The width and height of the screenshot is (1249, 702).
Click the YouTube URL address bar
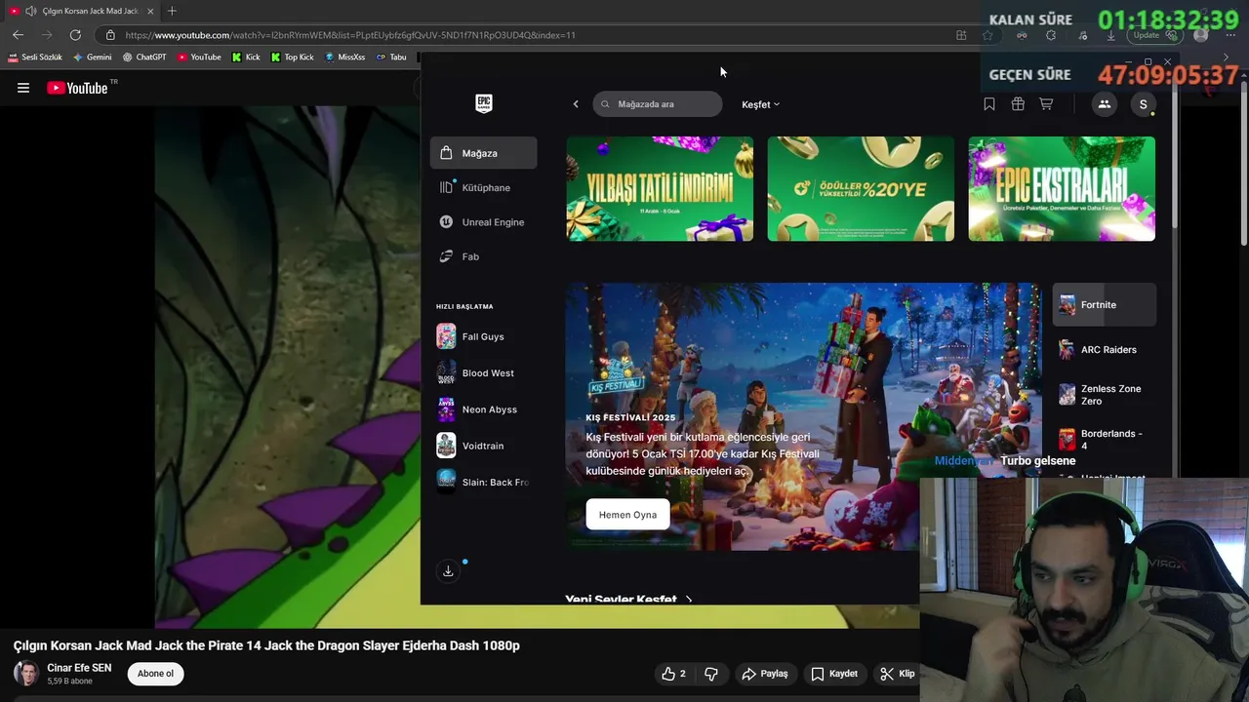(x=351, y=35)
